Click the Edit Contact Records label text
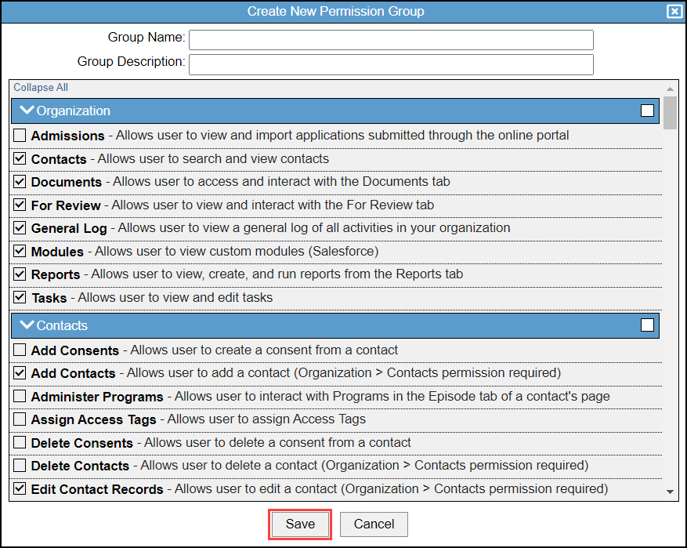Image resolution: width=687 pixels, height=548 pixels. tap(97, 489)
